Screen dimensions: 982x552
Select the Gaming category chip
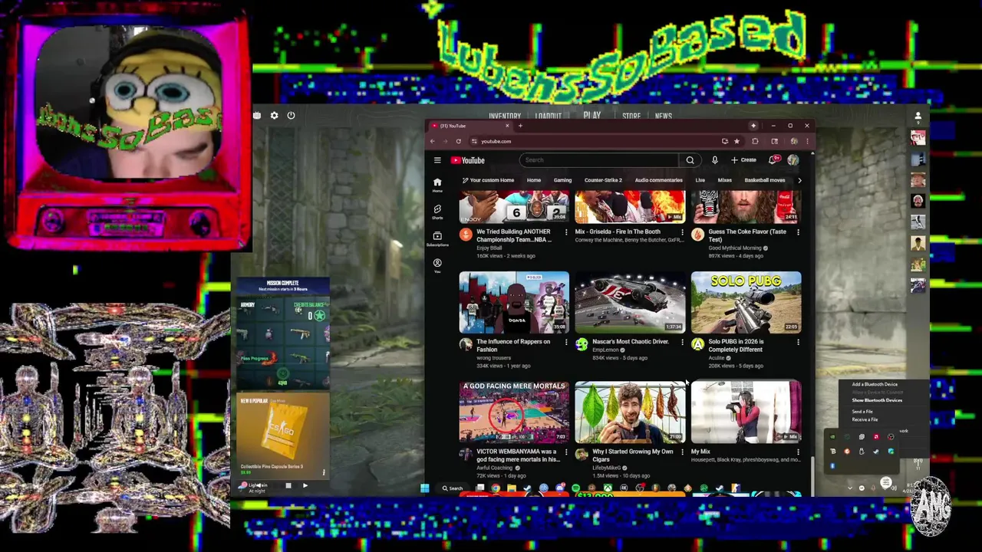click(562, 180)
